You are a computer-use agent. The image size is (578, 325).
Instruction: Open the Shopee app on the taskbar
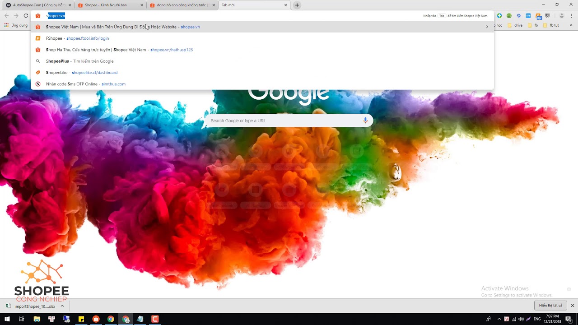[96, 319]
